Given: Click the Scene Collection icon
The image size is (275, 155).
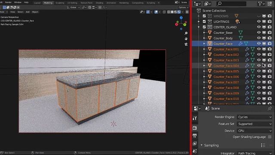Looking at the screenshot, I should 199,10.
